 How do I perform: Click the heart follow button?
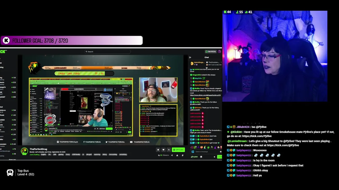[163, 150]
